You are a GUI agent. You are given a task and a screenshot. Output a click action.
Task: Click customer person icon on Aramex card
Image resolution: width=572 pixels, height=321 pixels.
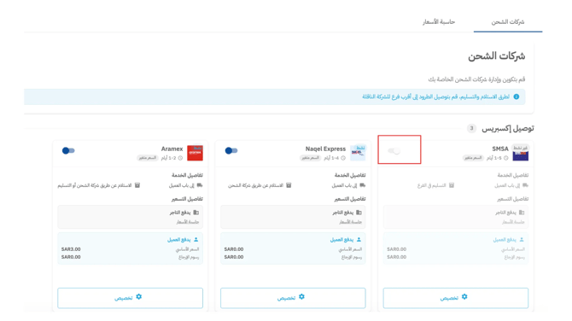coord(196,240)
